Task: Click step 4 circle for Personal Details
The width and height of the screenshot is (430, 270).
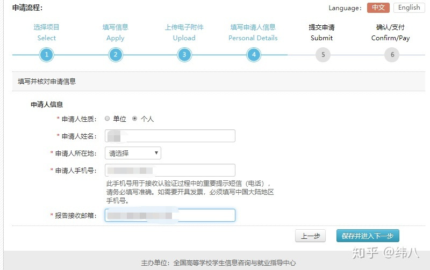Action: tap(253, 55)
